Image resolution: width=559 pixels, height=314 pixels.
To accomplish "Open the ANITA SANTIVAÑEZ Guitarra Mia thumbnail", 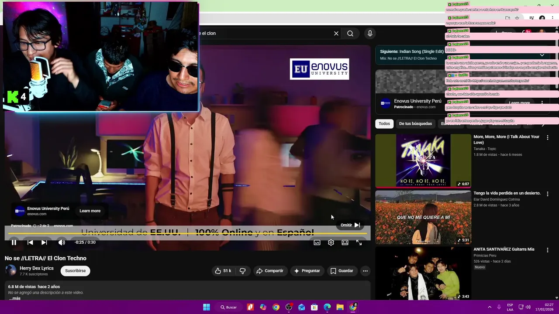I will 423,273.
